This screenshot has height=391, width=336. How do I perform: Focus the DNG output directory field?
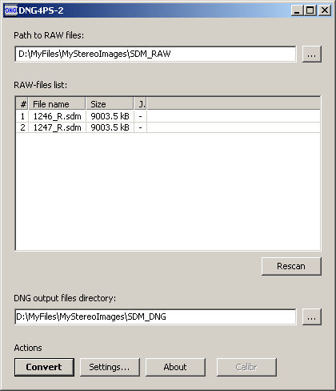pyautogui.click(x=155, y=316)
